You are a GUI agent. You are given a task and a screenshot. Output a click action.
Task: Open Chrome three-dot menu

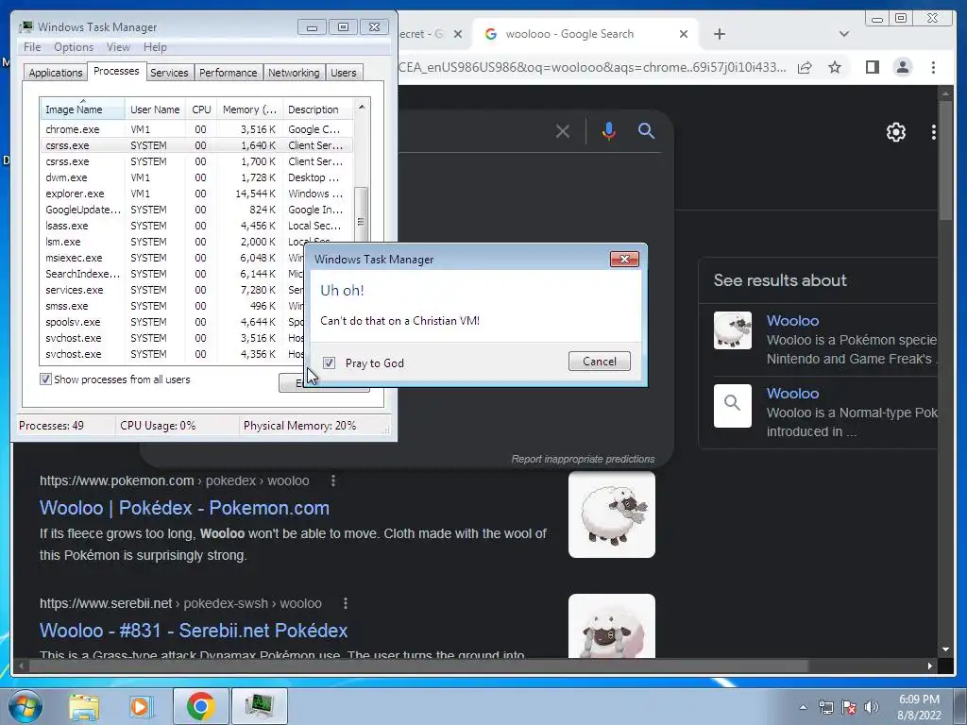point(933,67)
